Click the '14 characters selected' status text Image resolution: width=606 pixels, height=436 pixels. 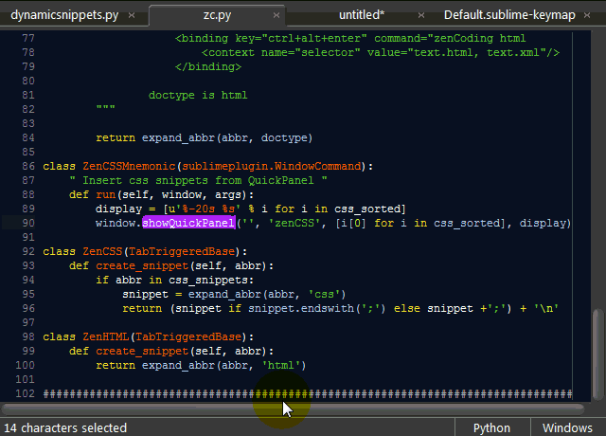click(66, 427)
